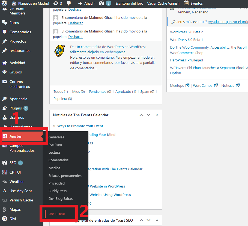Open the comments bubble icon in admin bar

[69, 3]
